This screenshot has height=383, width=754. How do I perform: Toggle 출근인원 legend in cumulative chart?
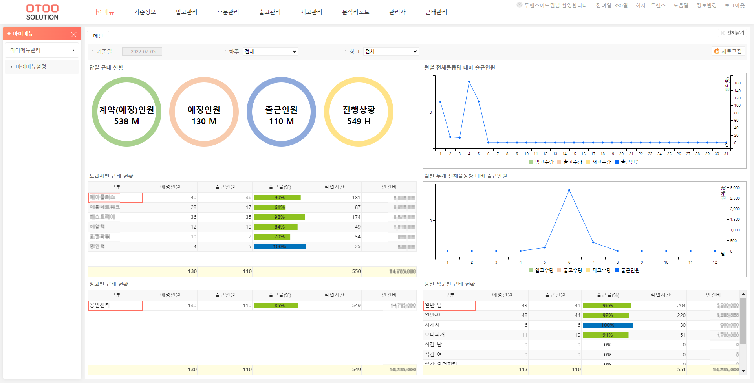coord(627,270)
